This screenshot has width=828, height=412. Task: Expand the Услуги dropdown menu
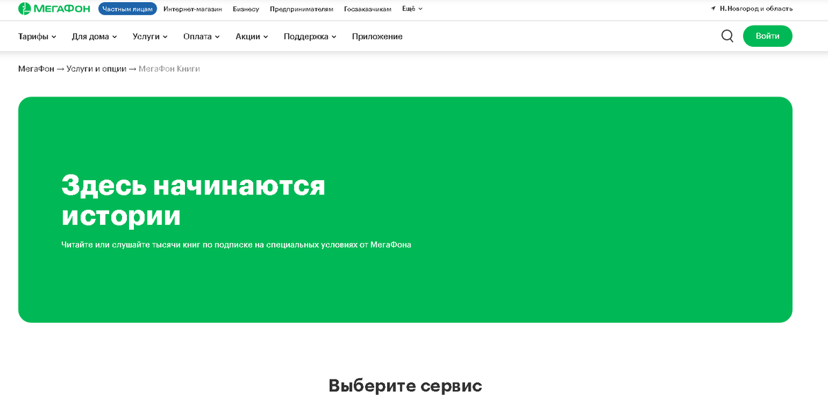click(150, 37)
